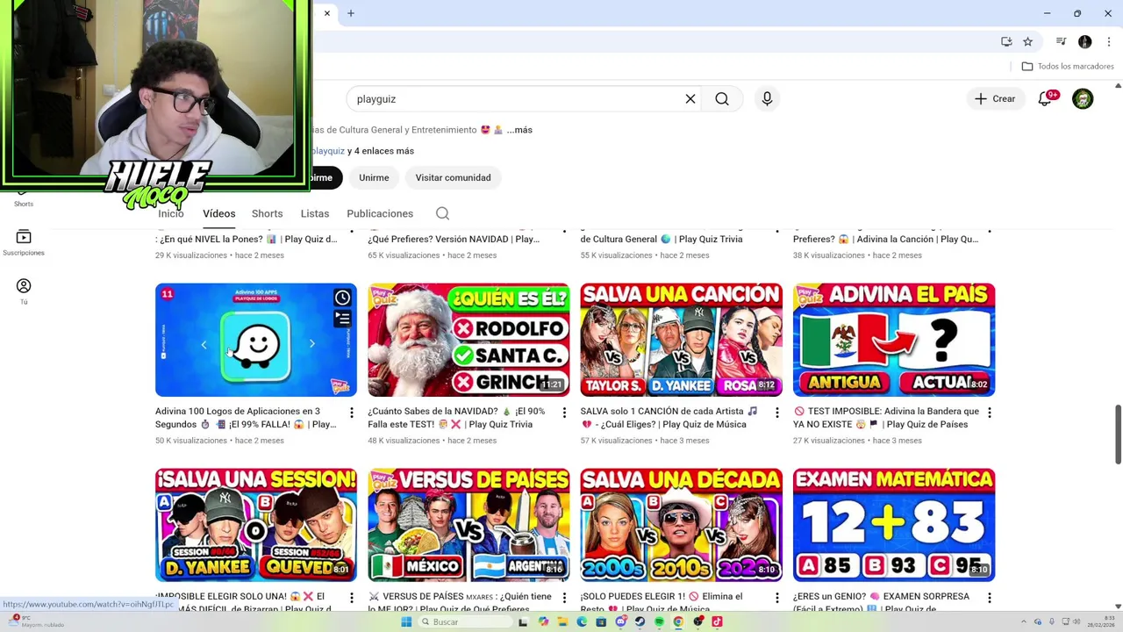Go to previous preview on logos thumbnail
The width and height of the screenshot is (1123, 632).
tap(204, 344)
